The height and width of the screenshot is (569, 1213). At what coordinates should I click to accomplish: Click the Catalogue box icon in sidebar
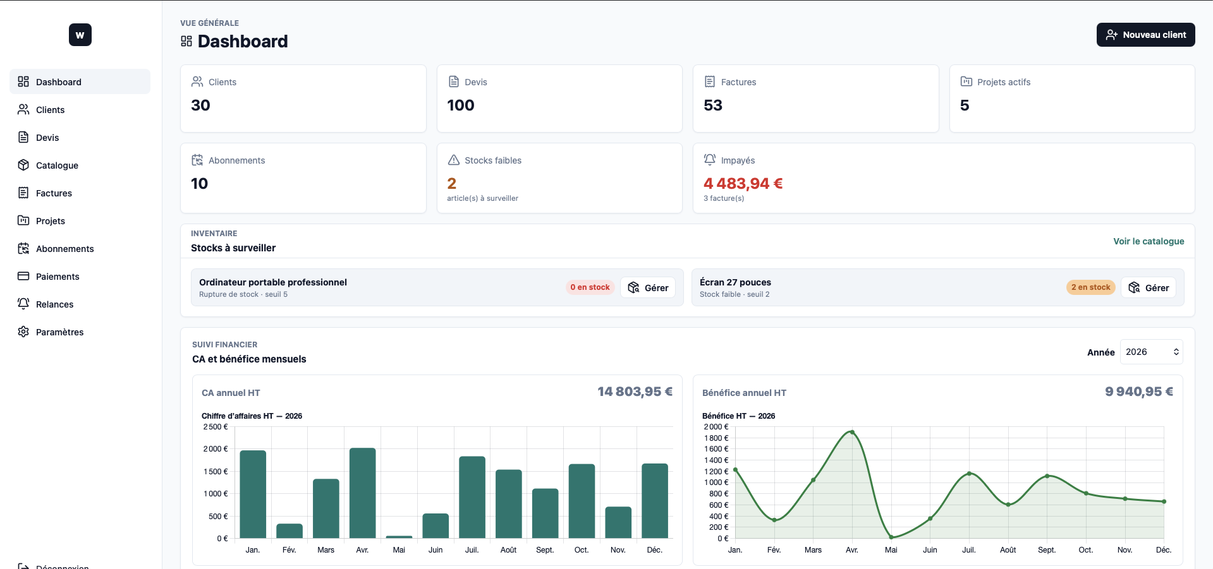click(x=23, y=165)
